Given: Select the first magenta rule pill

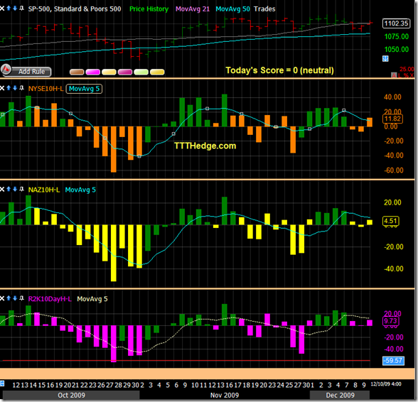Looking at the screenshot, I should pos(92,72).
